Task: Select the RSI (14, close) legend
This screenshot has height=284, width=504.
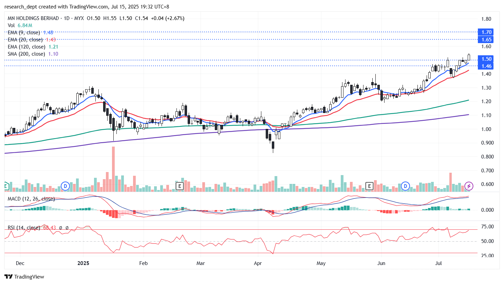Action: (24, 228)
